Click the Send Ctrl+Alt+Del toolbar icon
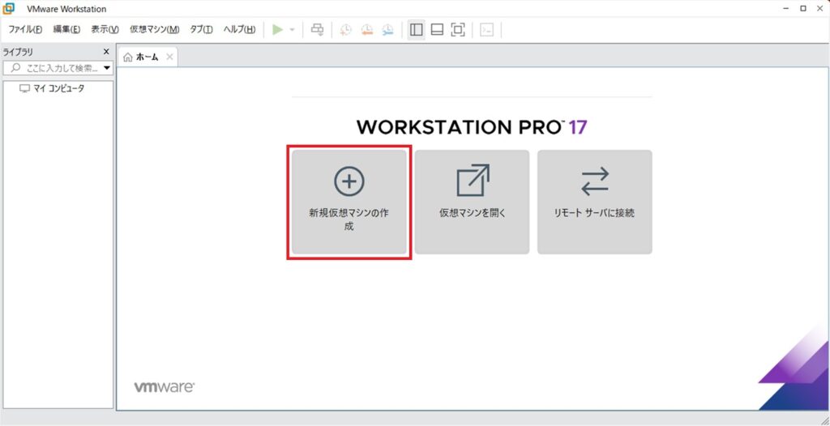 [x=317, y=30]
